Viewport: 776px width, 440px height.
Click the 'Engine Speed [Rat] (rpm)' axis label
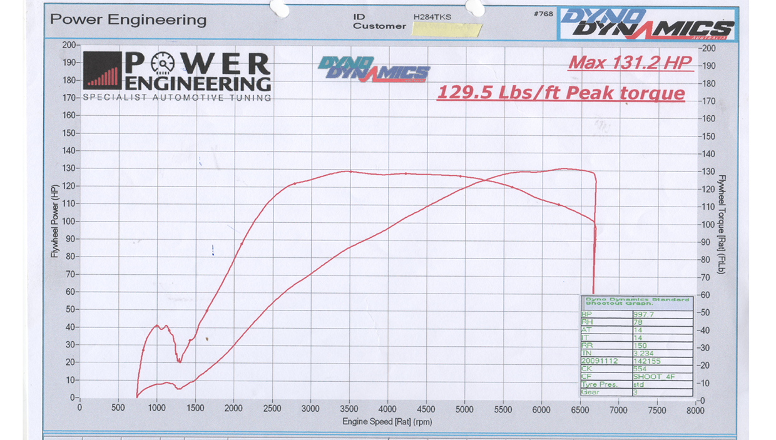point(387,422)
